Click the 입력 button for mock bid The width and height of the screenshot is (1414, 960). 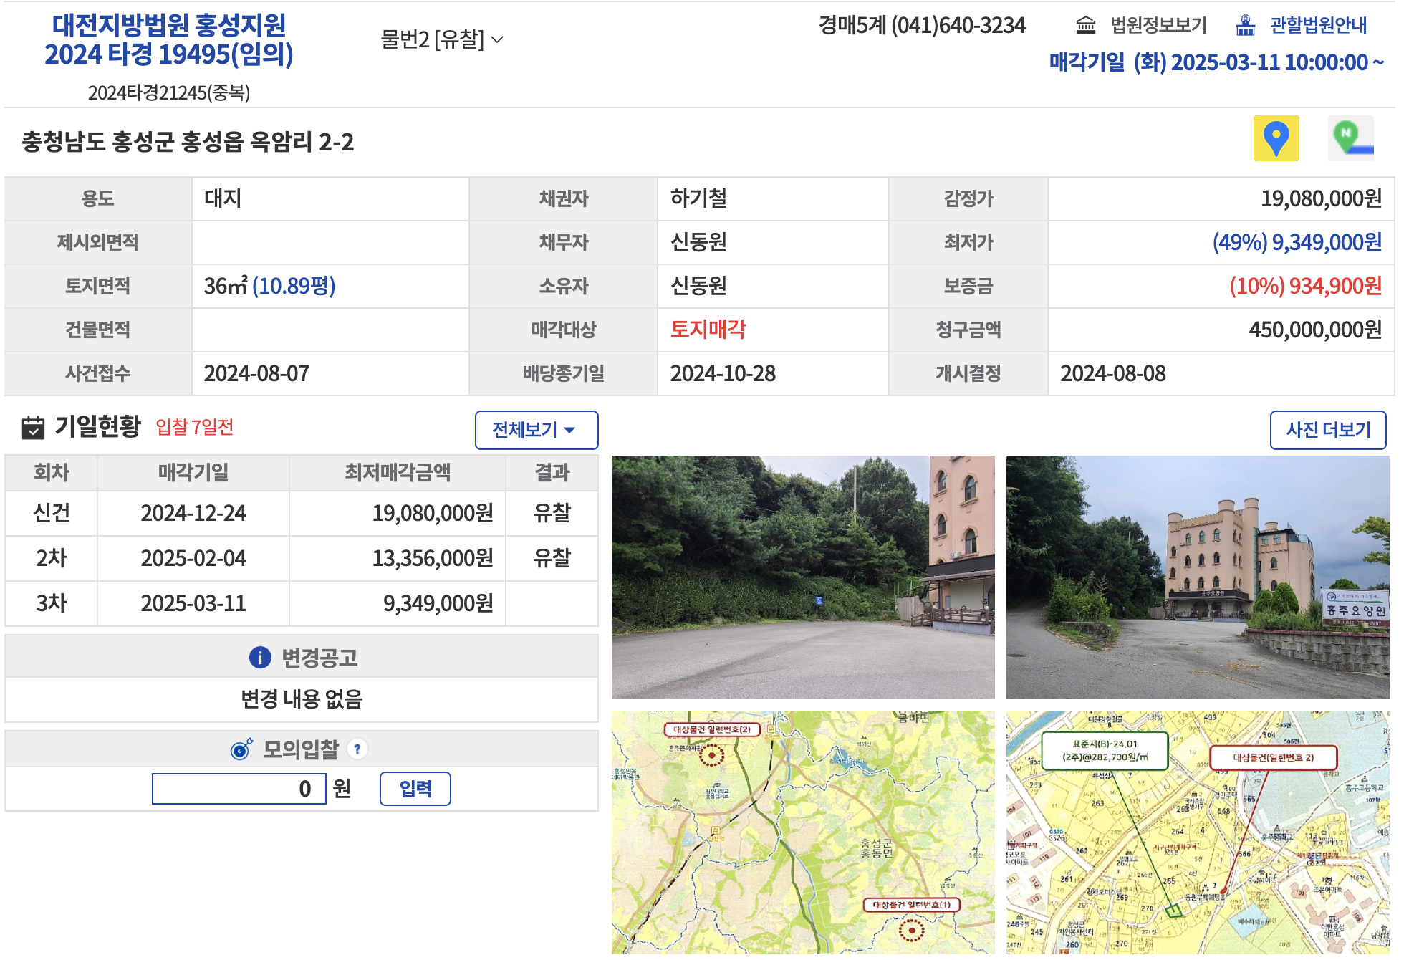415,789
